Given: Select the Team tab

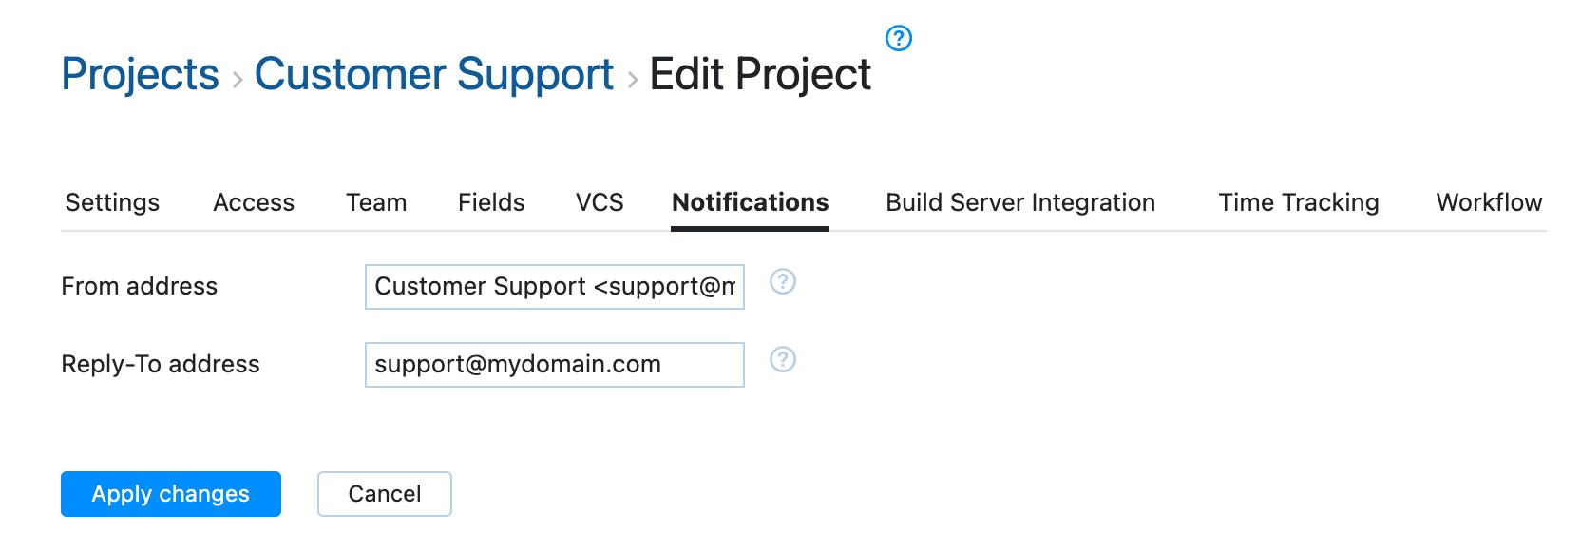Looking at the screenshot, I should [x=376, y=202].
